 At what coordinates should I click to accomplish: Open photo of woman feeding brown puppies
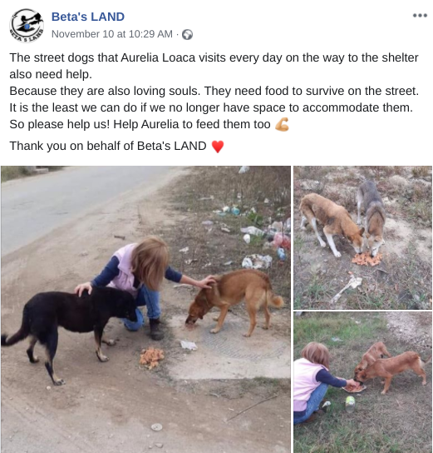click(x=363, y=382)
